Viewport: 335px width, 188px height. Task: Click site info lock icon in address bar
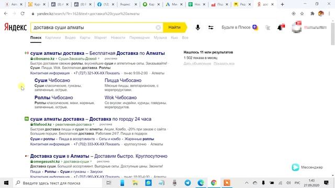pyautogui.click(x=32, y=14)
